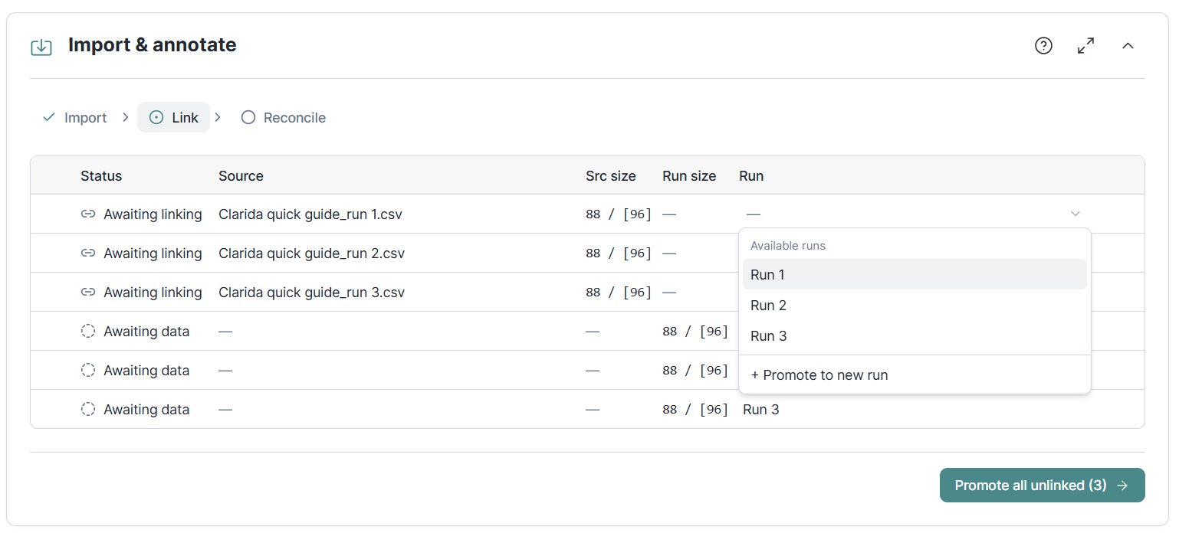
Task: Click the Available runs heading
Action: click(x=788, y=246)
